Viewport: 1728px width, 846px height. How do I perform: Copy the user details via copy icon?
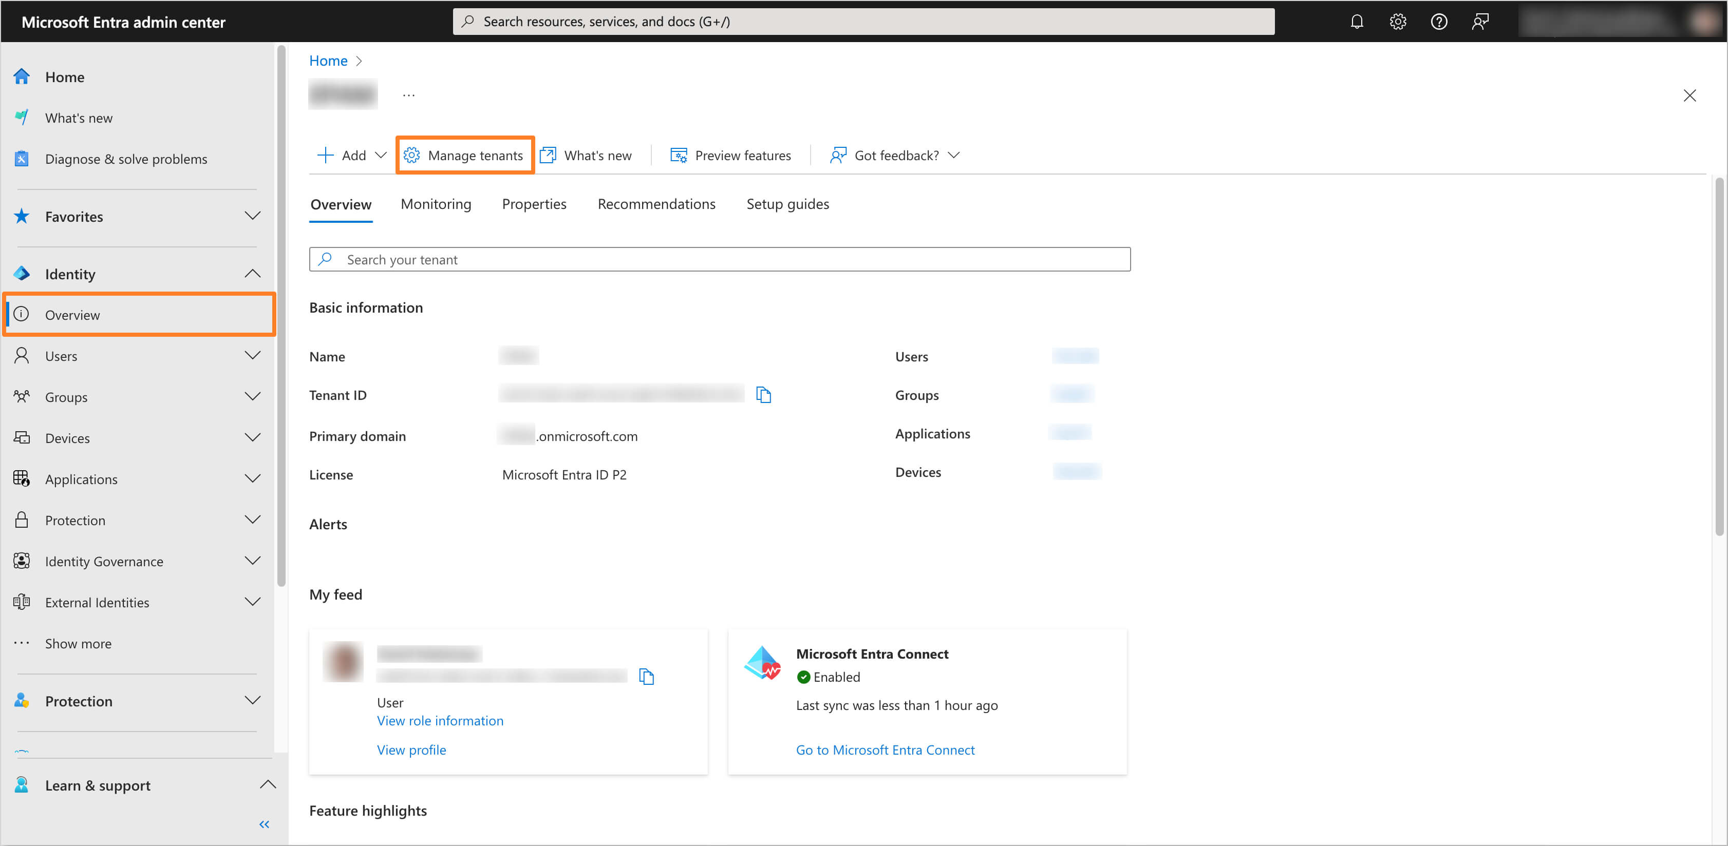(x=646, y=676)
